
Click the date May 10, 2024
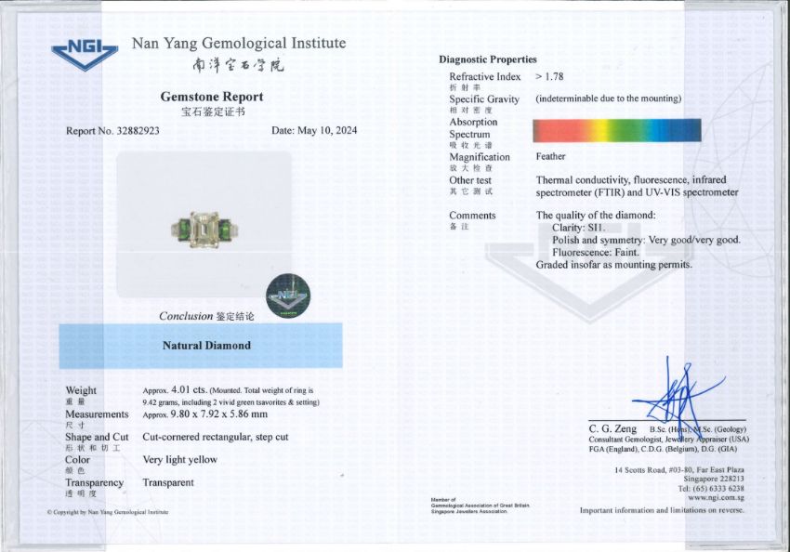(x=314, y=131)
